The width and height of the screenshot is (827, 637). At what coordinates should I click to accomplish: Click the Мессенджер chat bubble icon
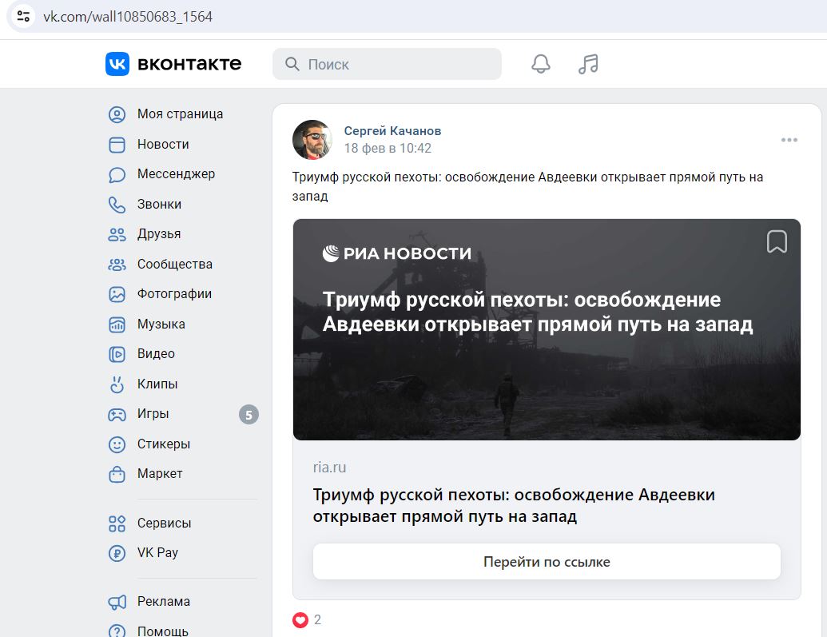[117, 175]
